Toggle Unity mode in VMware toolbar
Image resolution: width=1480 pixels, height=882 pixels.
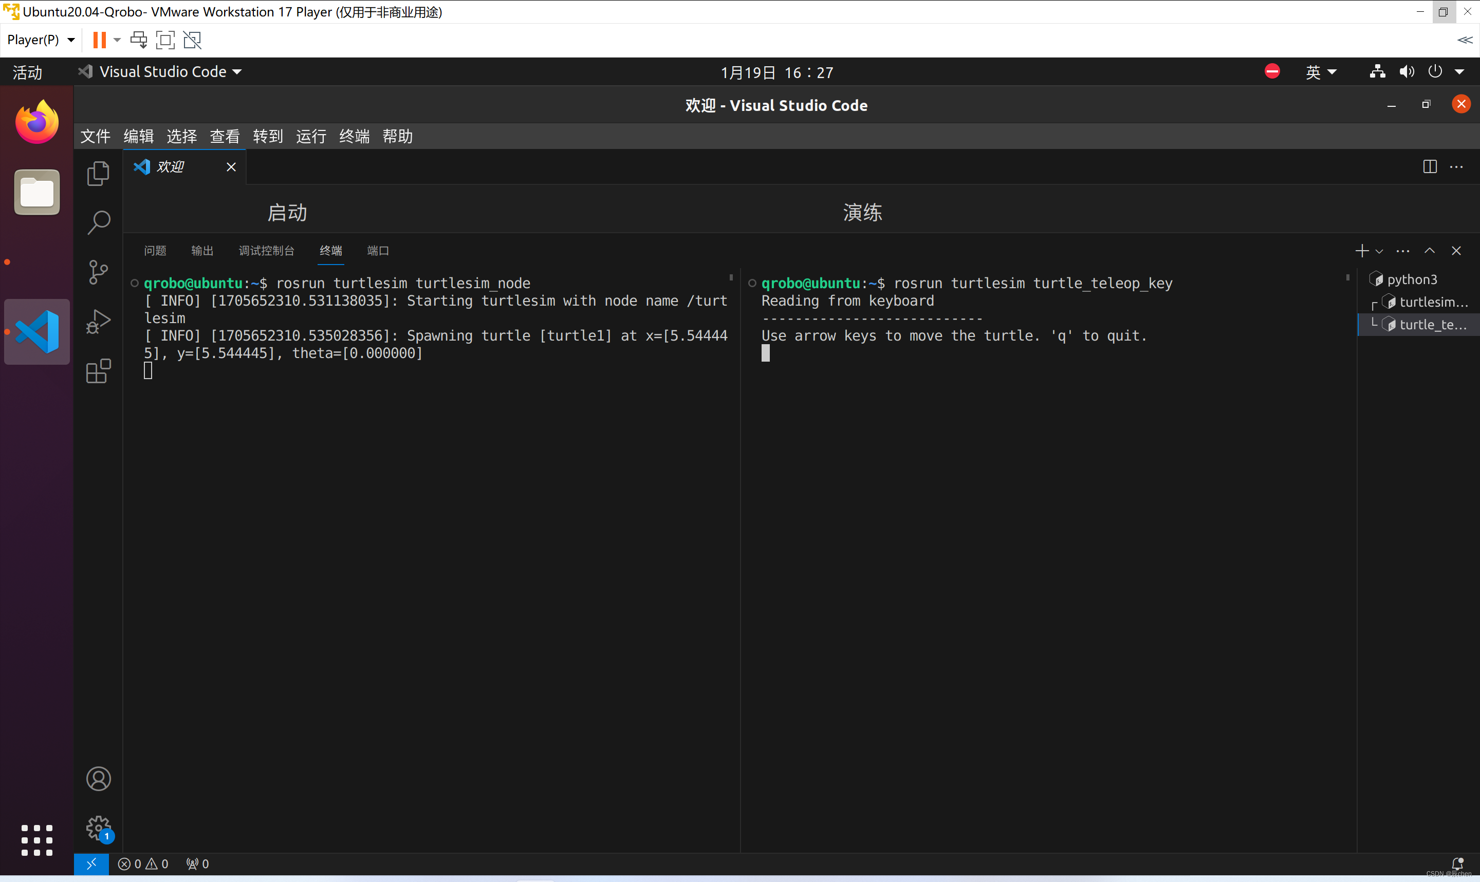pyautogui.click(x=192, y=40)
